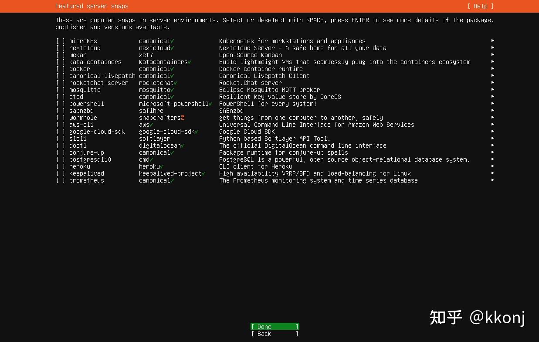Select the postgresql10 snap
Image resolution: width=539 pixels, height=342 pixels.
tap(60, 159)
